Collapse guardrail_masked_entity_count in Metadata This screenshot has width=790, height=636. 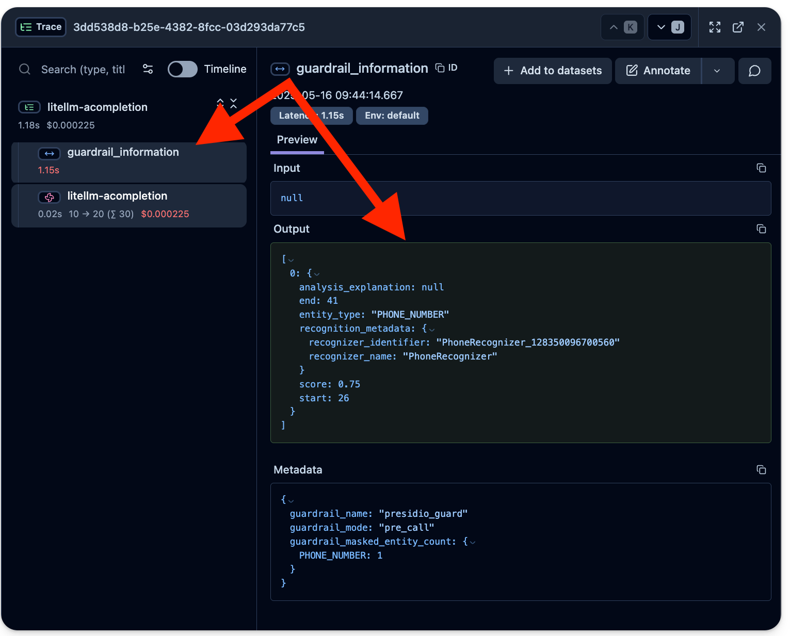click(x=472, y=542)
